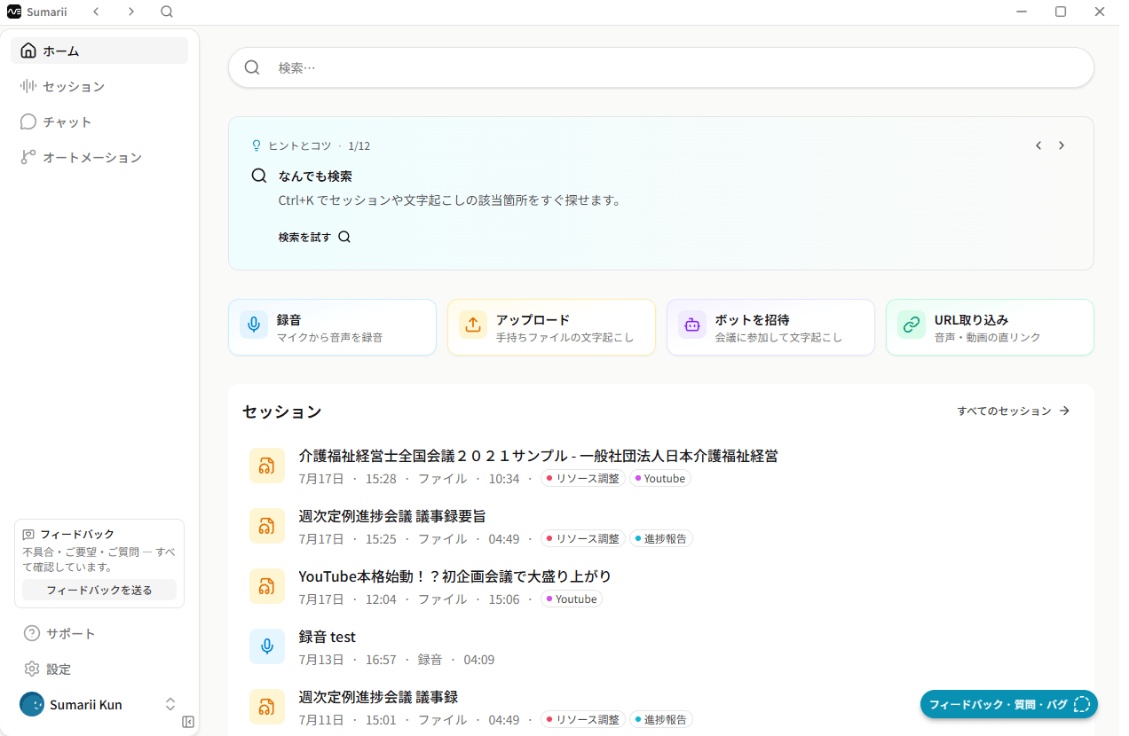This screenshot has height=736, width=1129.
Task: Click microphone icon of 録音 test session
Action: (x=267, y=646)
